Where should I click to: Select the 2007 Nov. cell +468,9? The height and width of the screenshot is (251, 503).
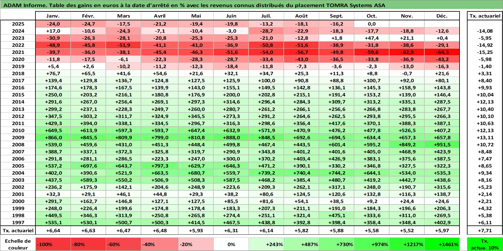coord(407,152)
